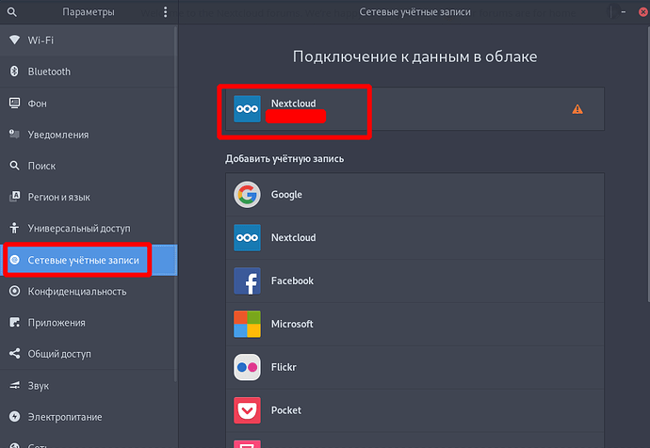
Task: Click the Flickr logo icon
Action: pos(247,367)
